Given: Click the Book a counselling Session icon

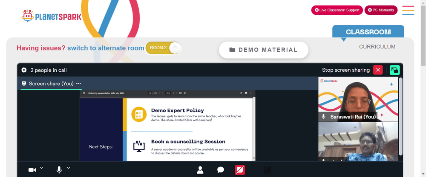Looking at the screenshot, I should [139, 146].
